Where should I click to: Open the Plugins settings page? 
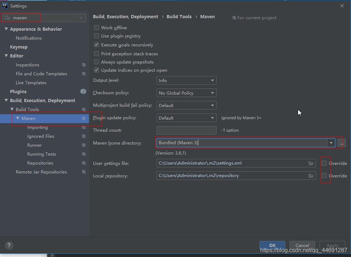tap(18, 92)
